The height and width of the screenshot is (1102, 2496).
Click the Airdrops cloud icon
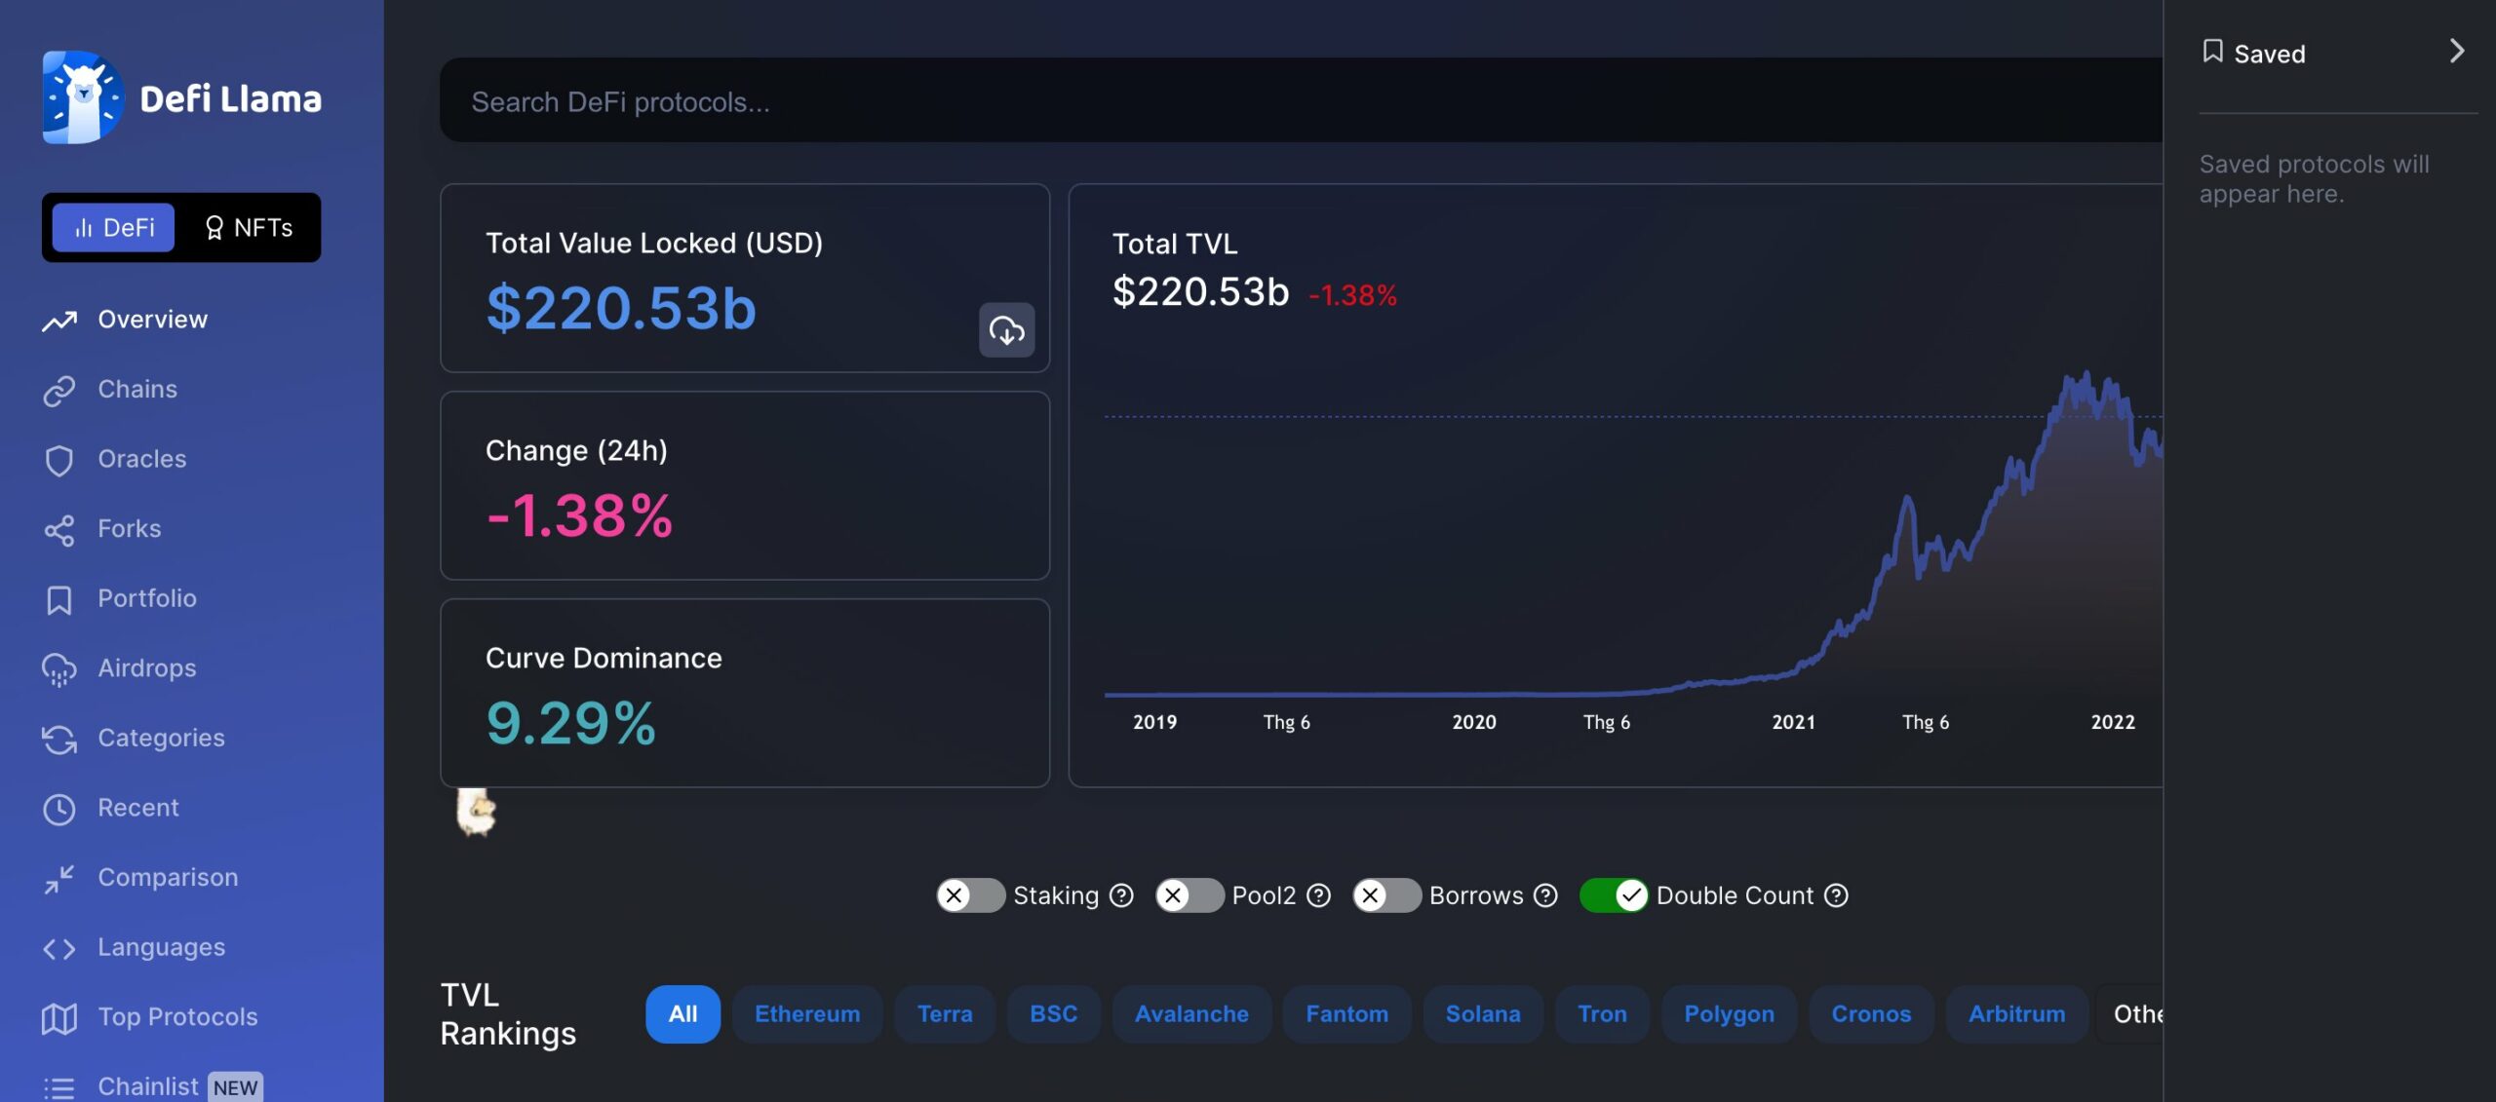point(59,669)
